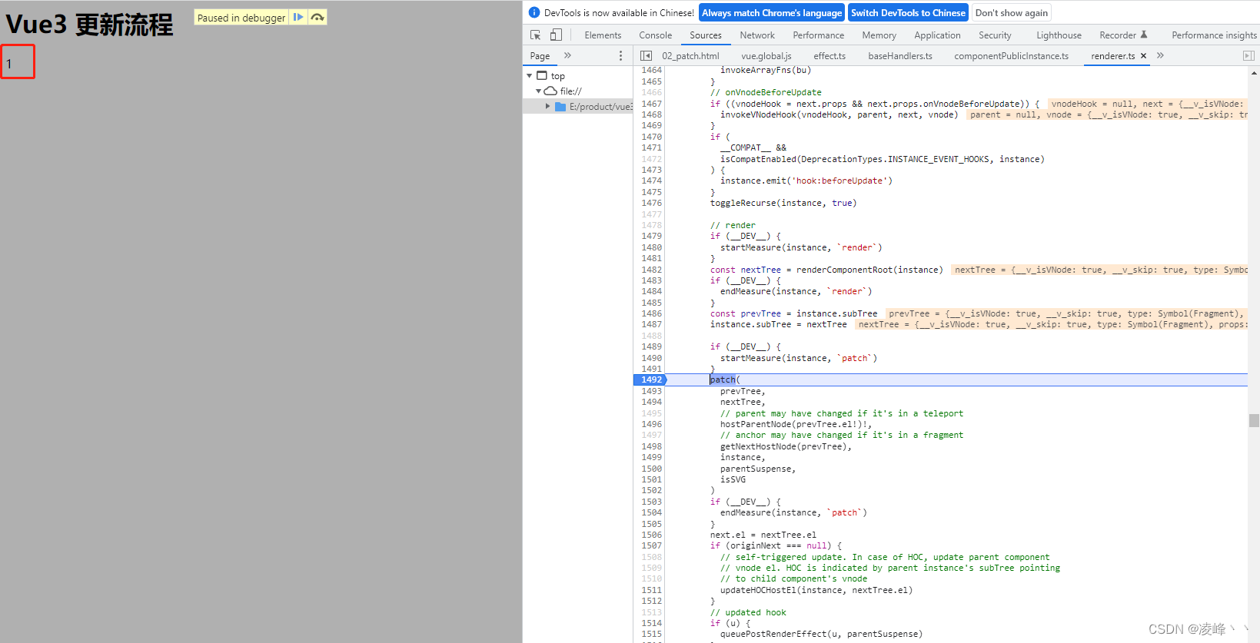This screenshot has height=643, width=1260.
Task: Click next.el = nextTree.el code line
Action: pos(763,535)
